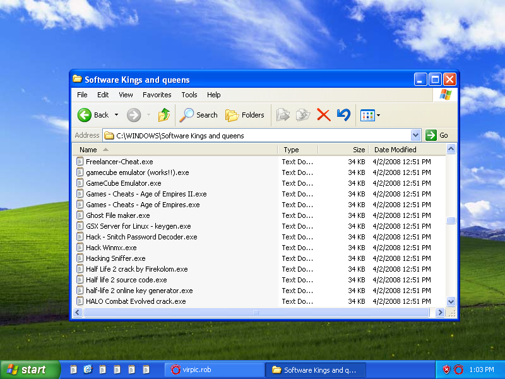The height and width of the screenshot is (379, 505).
Task: Open the View menu
Action: [x=126, y=95]
